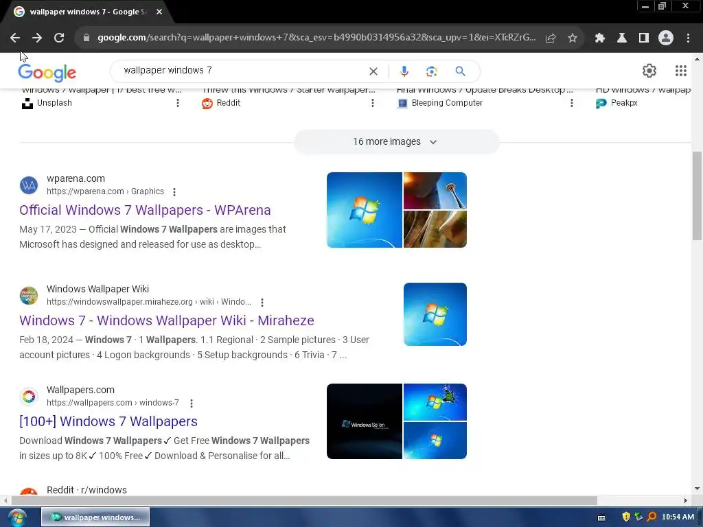Click the yellow shield tray icon

626,517
